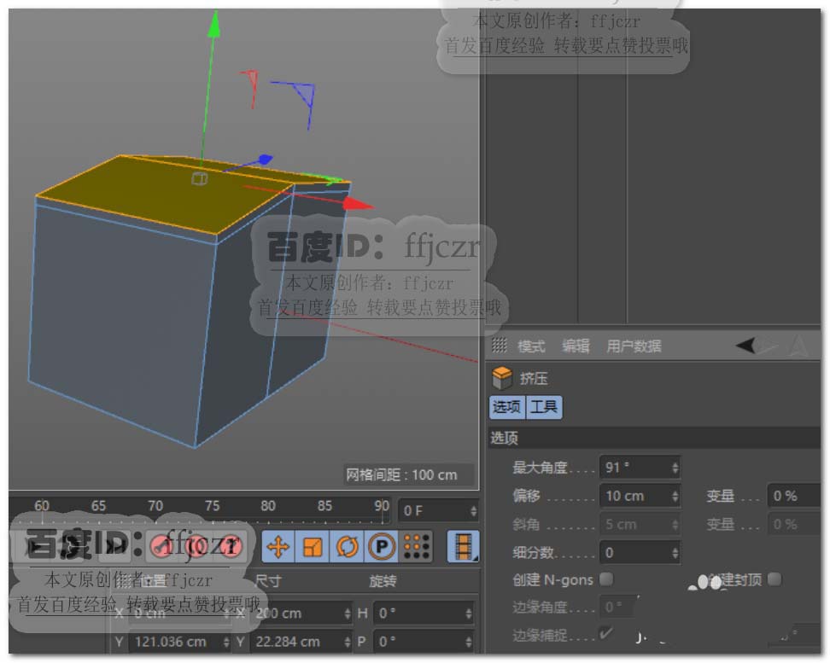
Task: Click the 网格间距 : 100 cm label
Action: tap(401, 474)
